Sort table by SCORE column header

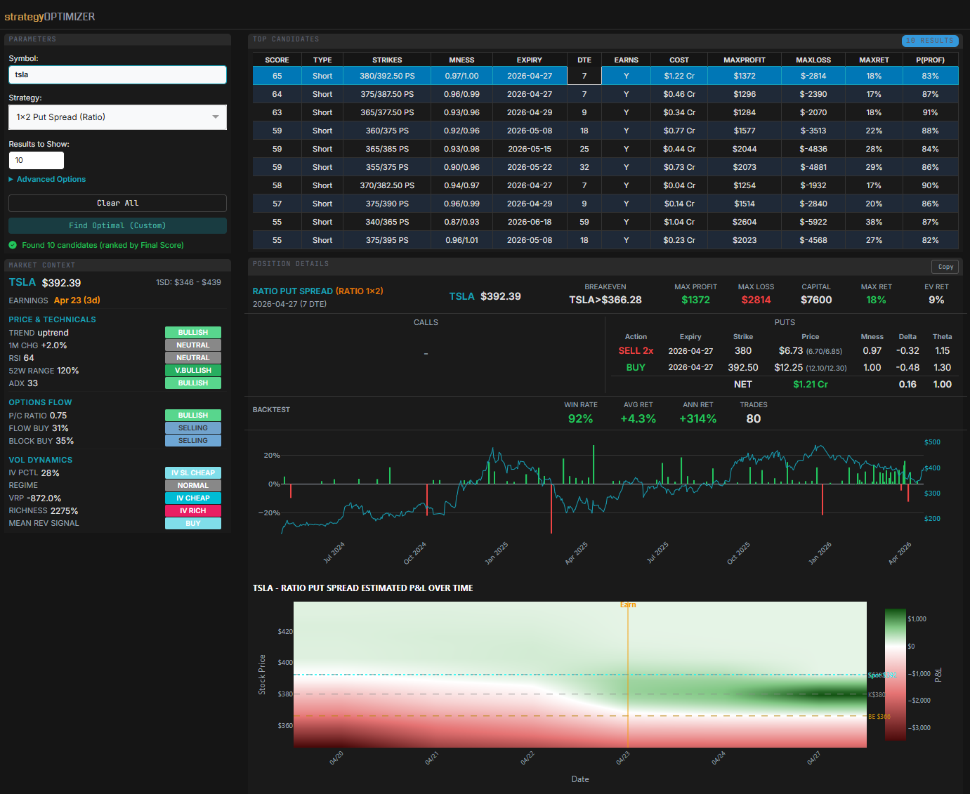tap(277, 60)
